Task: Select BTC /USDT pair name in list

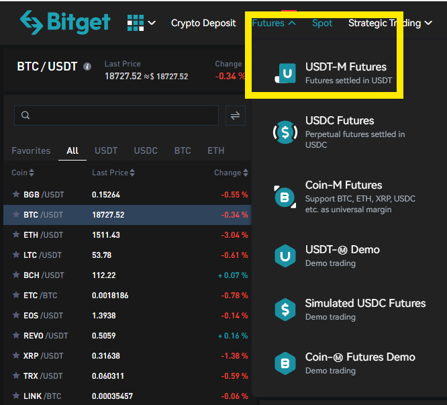Action: point(43,215)
